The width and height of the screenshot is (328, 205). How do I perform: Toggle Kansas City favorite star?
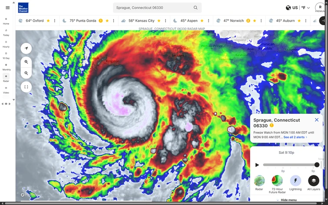tap(159, 20)
